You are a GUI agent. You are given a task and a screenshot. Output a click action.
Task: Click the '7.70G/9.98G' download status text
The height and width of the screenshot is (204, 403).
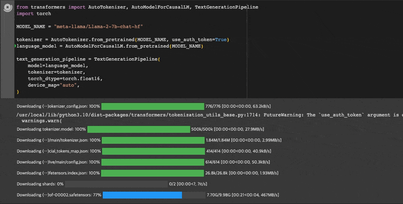coord(243,195)
